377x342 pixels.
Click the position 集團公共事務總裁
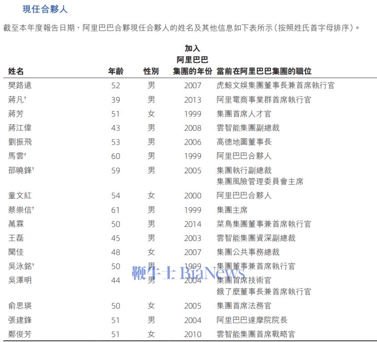(248, 252)
